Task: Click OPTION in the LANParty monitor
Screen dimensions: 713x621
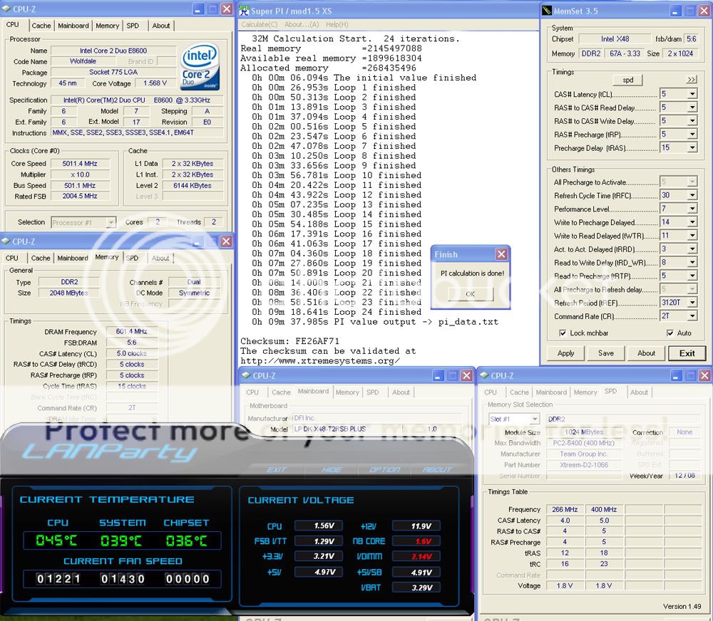Action: point(385,469)
